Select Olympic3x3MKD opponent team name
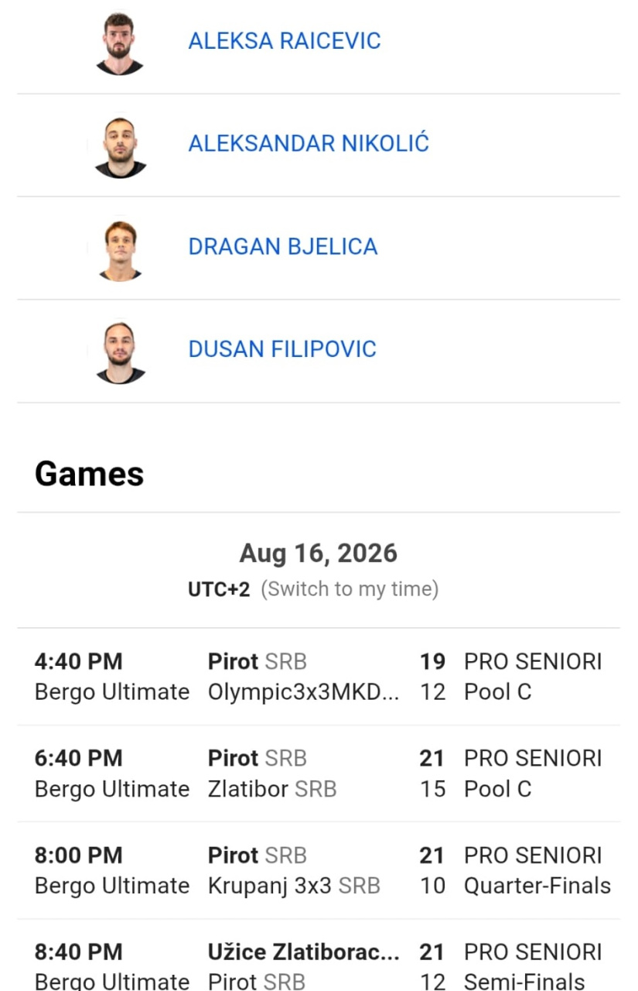Viewport: 638px width, 991px height. click(303, 691)
